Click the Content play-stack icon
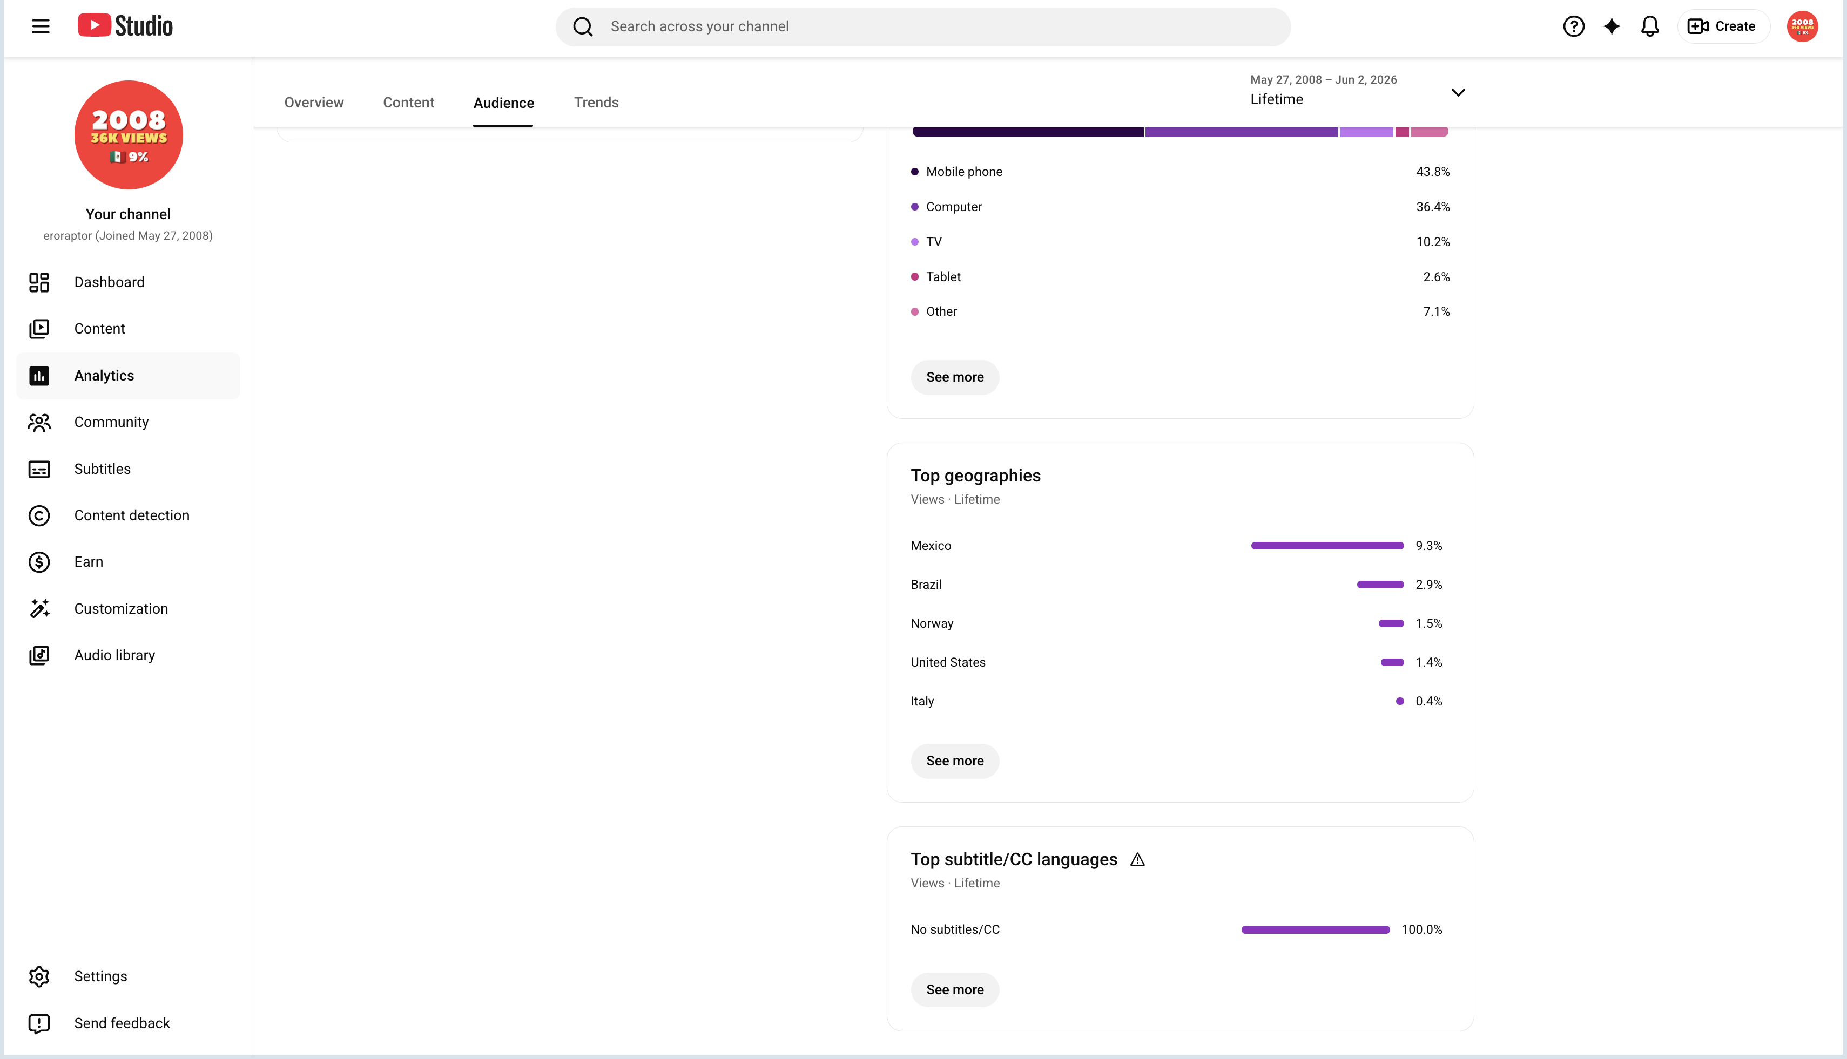1847x1059 pixels. (39, 329)
